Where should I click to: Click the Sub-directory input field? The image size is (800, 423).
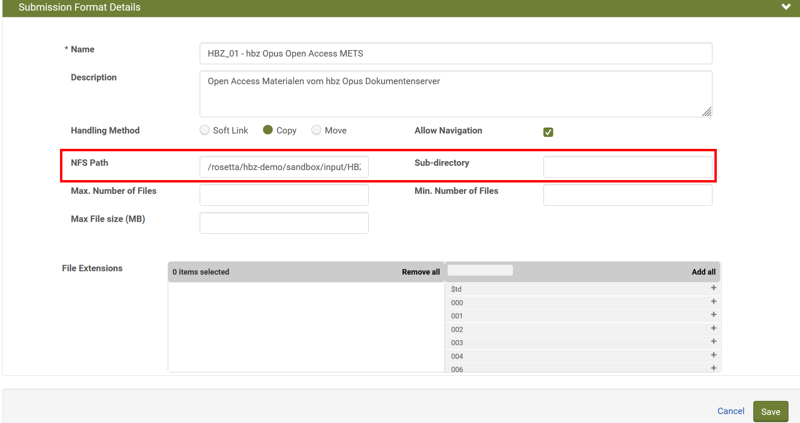(627, 167)
